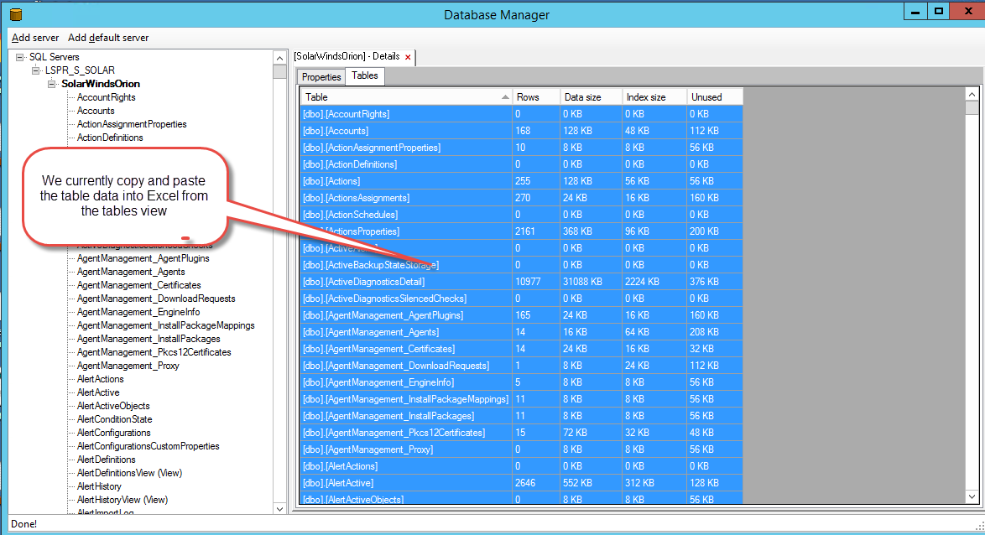Select AgentManagement_DownloadRequests tree node
The width and height of the screenshot is (985, 535).
coord(156,299)
